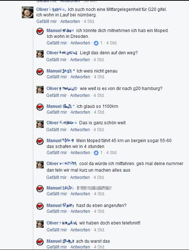The height and width of the screenshot is (250, 189).
Task: Open Oliver's profile name on 'cool da würde ich mitfahren'
Action: click(62, 164)
